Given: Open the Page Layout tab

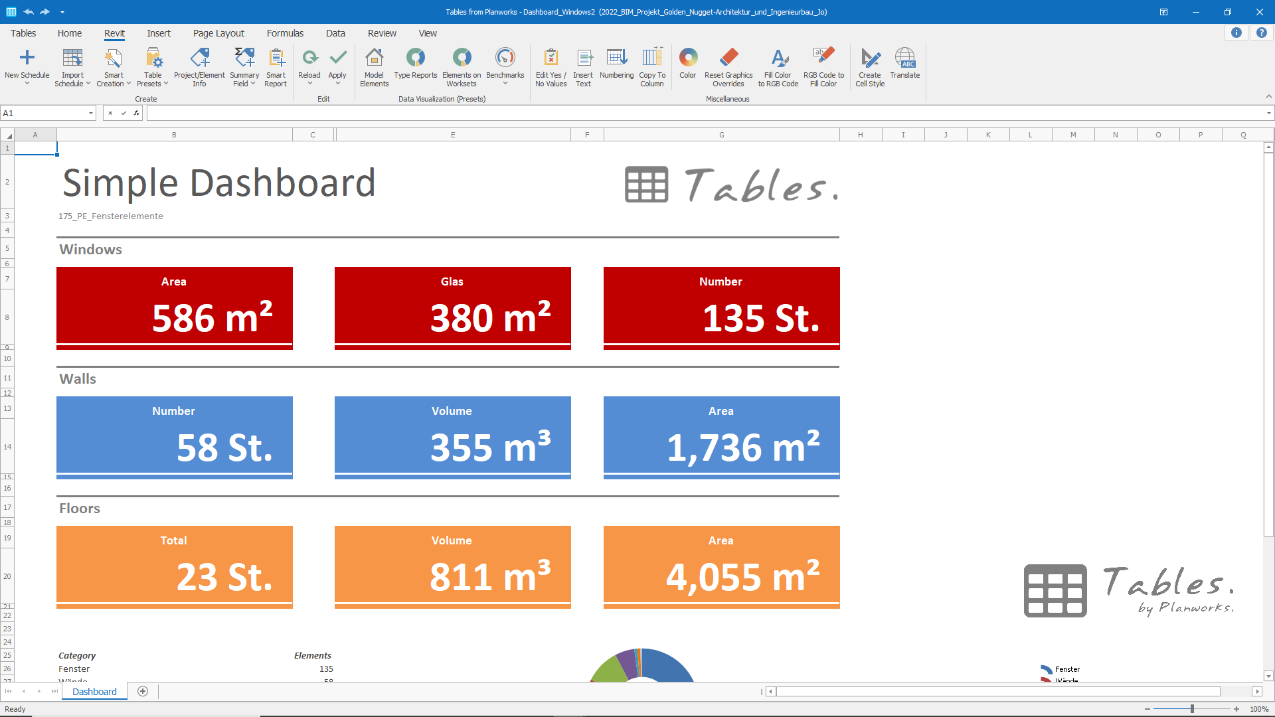Looking at the screenshot, I should tap(218, 33).
